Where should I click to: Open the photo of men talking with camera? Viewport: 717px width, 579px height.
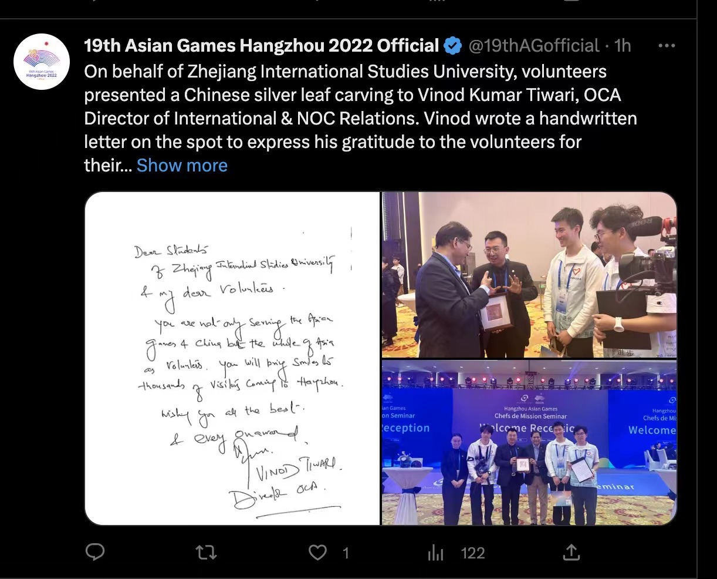[529, 275]
